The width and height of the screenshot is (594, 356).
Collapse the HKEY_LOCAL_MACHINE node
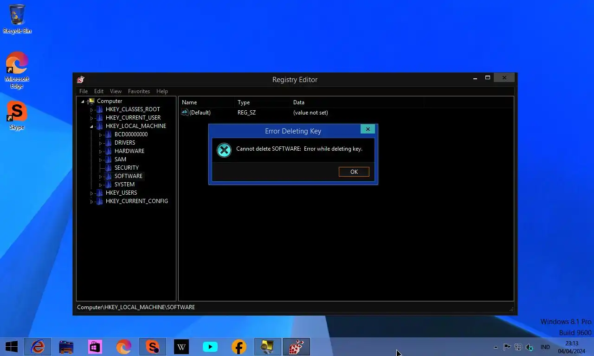92,127
